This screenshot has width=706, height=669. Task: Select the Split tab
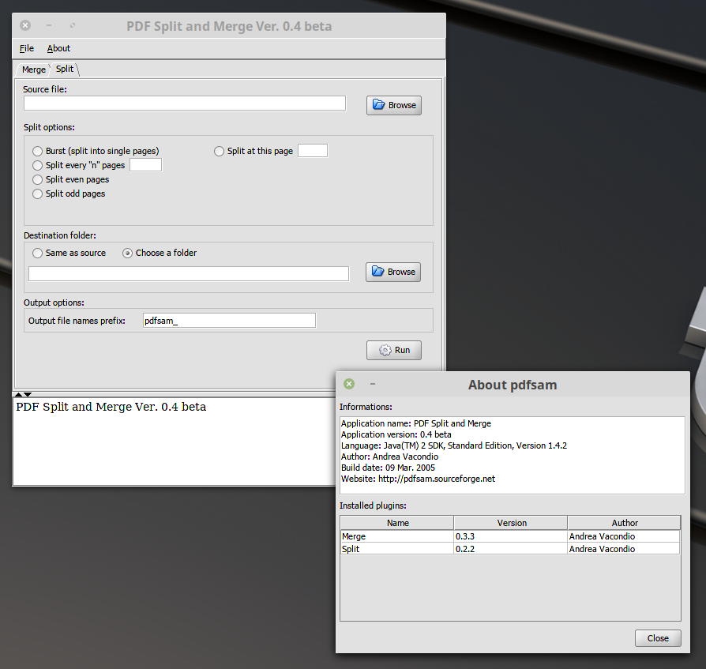[65, 69]
